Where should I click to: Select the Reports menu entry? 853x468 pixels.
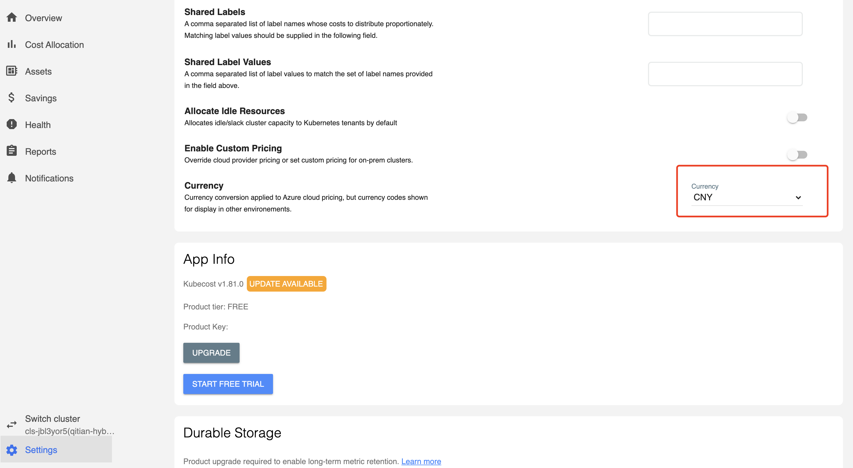point(40,151)
